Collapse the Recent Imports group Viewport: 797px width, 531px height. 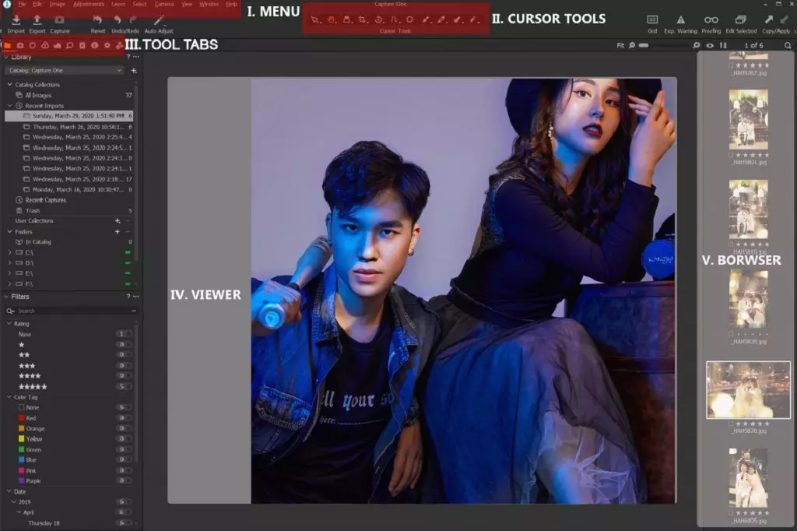click(9, 106)
